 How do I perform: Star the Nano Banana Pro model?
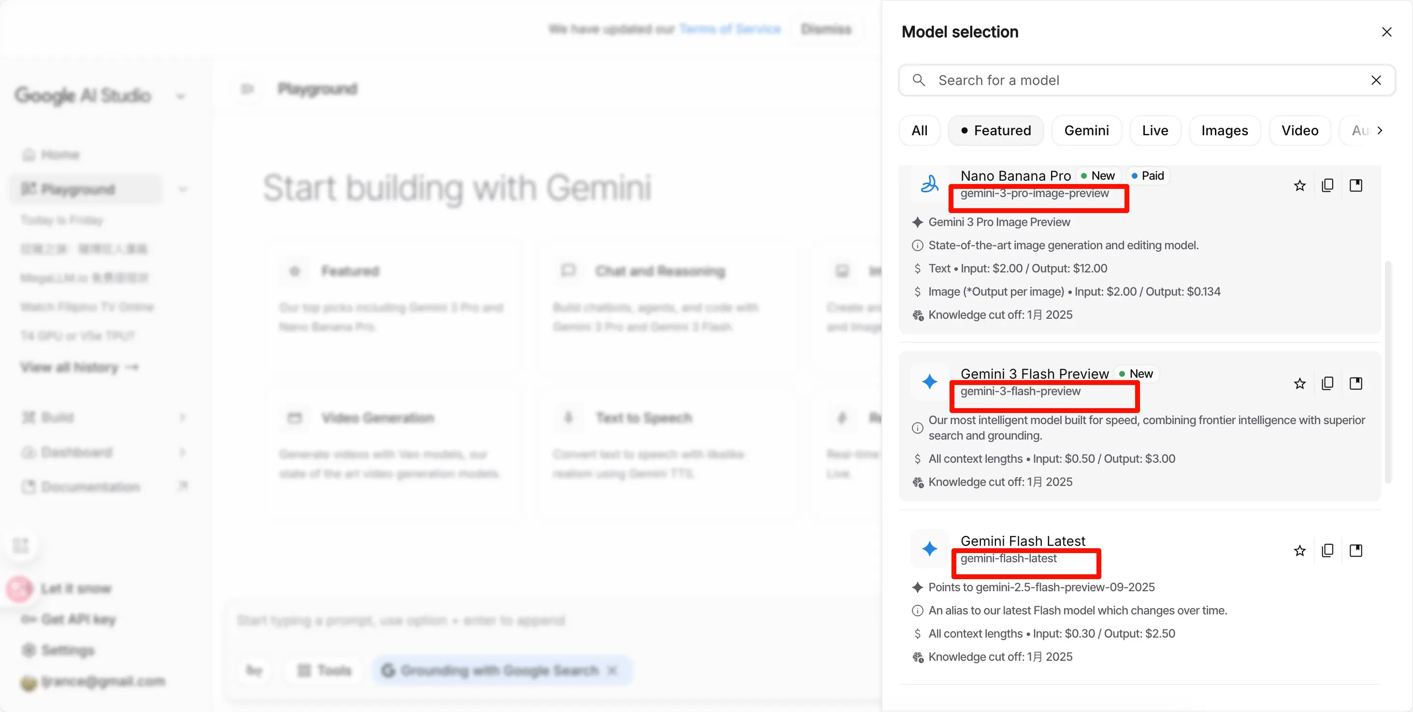1299,186
